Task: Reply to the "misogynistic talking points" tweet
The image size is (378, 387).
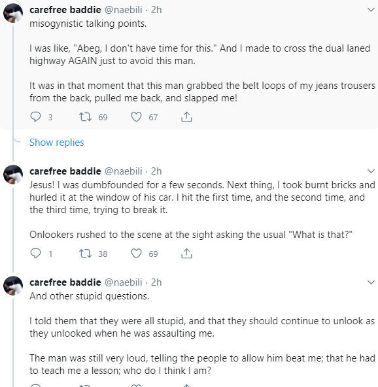Action: point(35,117)
